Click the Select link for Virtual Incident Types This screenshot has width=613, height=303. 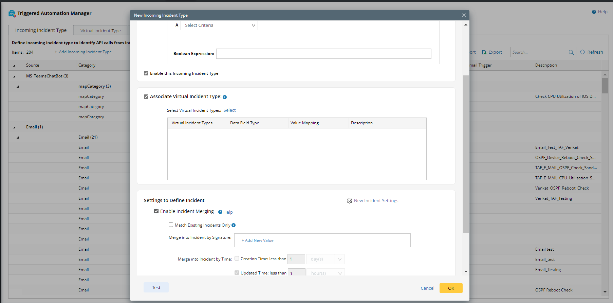click(x=229, y=110)
